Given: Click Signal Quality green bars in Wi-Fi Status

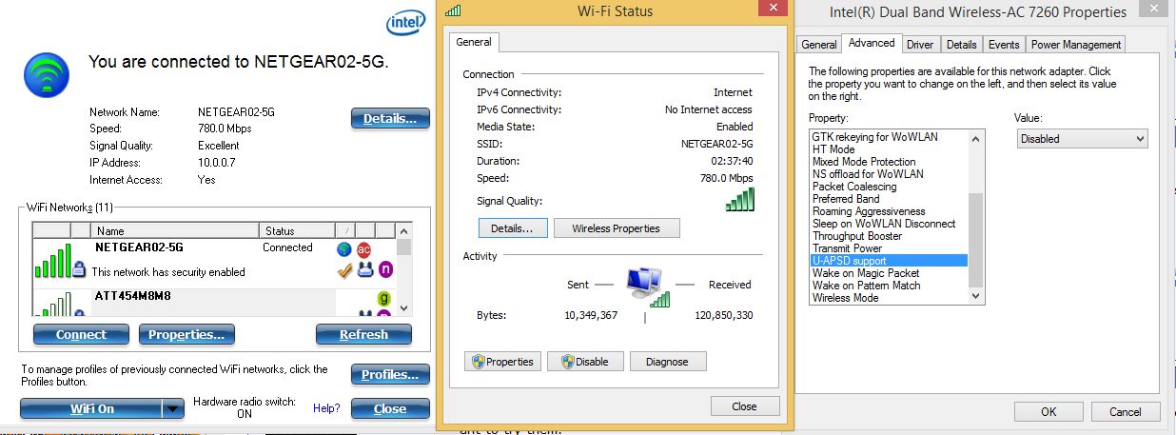Looking at the screenshot, I should pyautogui.click(x=739, y=199).
